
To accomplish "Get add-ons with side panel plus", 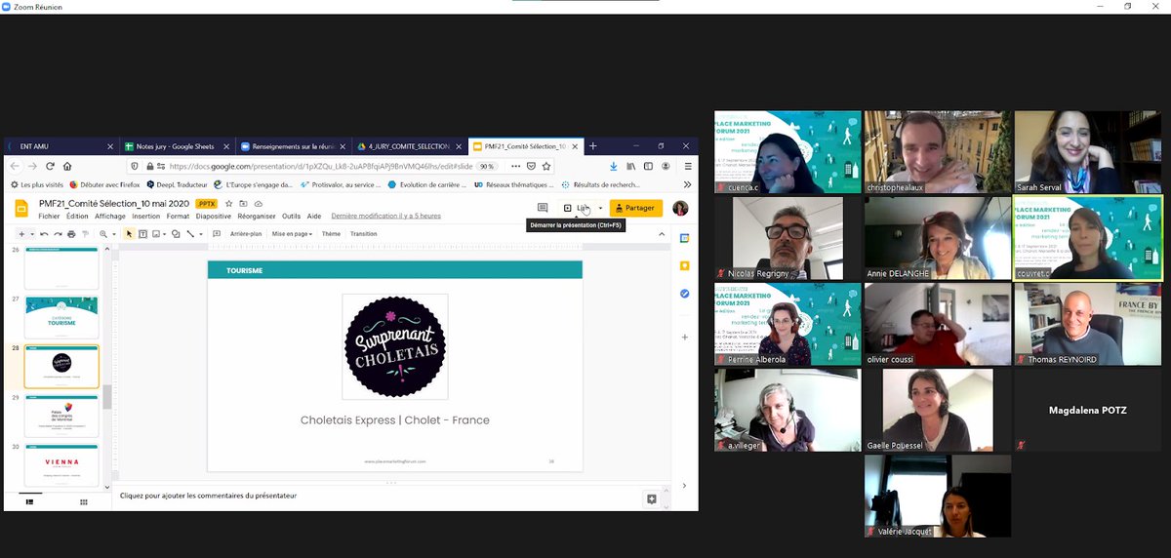I will [x=685, y=337].
